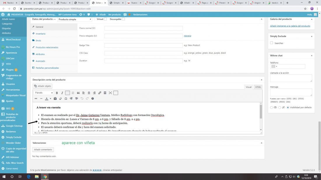
Task: Redo edit in editor toolbar
Action: click(87, 99)
